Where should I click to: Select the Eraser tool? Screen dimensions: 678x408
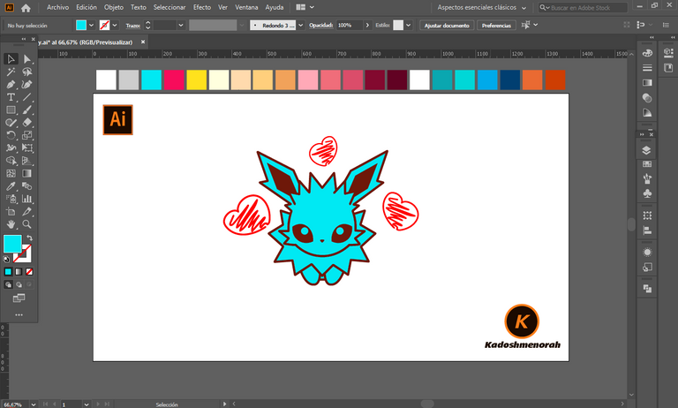pyautogui.click(x=26, y=123)
